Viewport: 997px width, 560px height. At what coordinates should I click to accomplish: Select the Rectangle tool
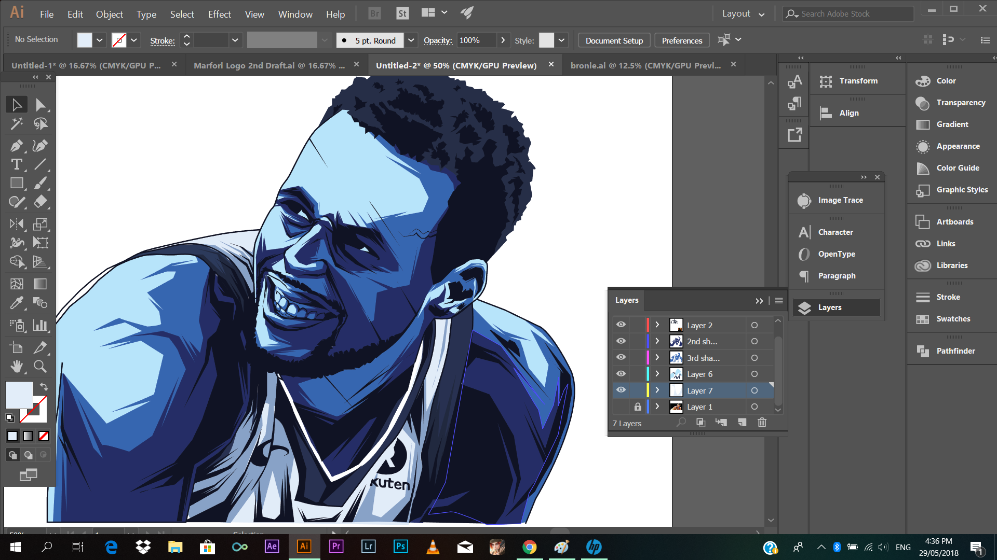tap(17, 183)
